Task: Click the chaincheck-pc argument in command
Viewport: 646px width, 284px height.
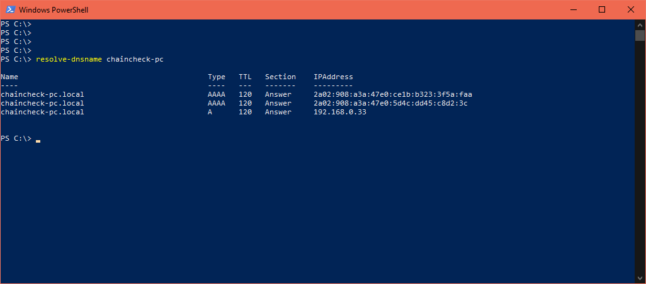Action: coord(135,60)
